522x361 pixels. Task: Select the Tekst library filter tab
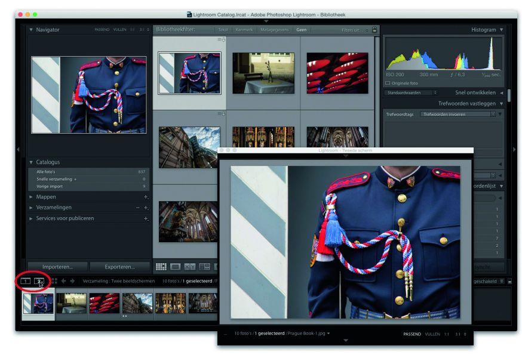[223, 29]
